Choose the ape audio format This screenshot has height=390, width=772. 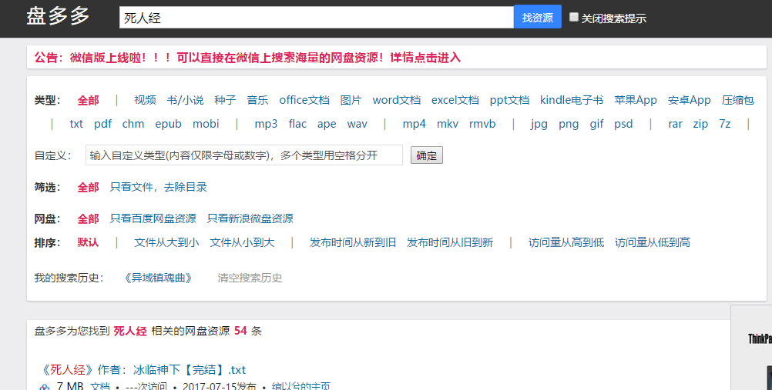coord(327,124)
